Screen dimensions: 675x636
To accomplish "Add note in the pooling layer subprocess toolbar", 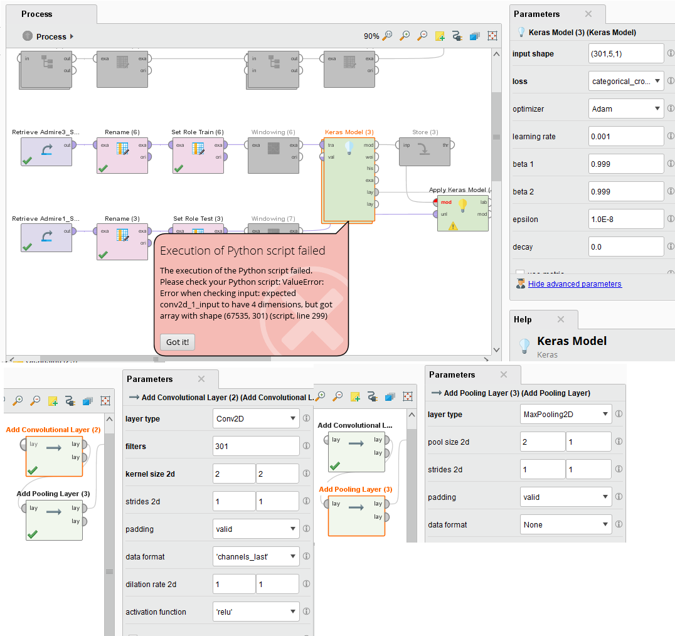I will pyautogui.click(x=355, y=397).
